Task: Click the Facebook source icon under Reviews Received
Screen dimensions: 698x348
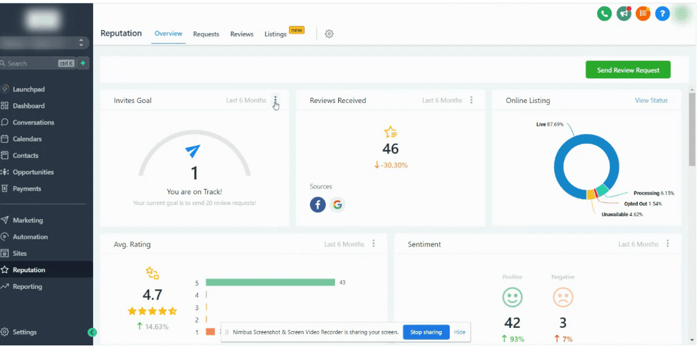Action: point(318,204)
